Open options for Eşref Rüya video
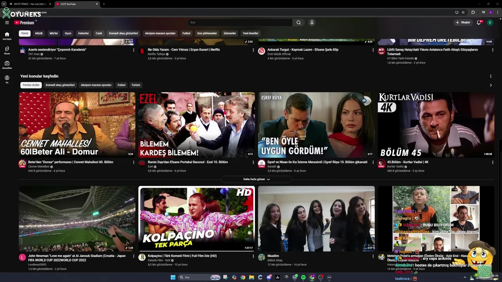 [x=373, y=162]
